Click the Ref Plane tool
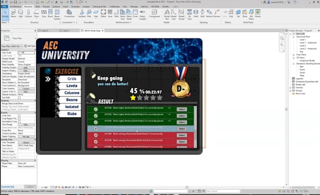Viewport: 320px width, 195px height. tap(251, 14)
